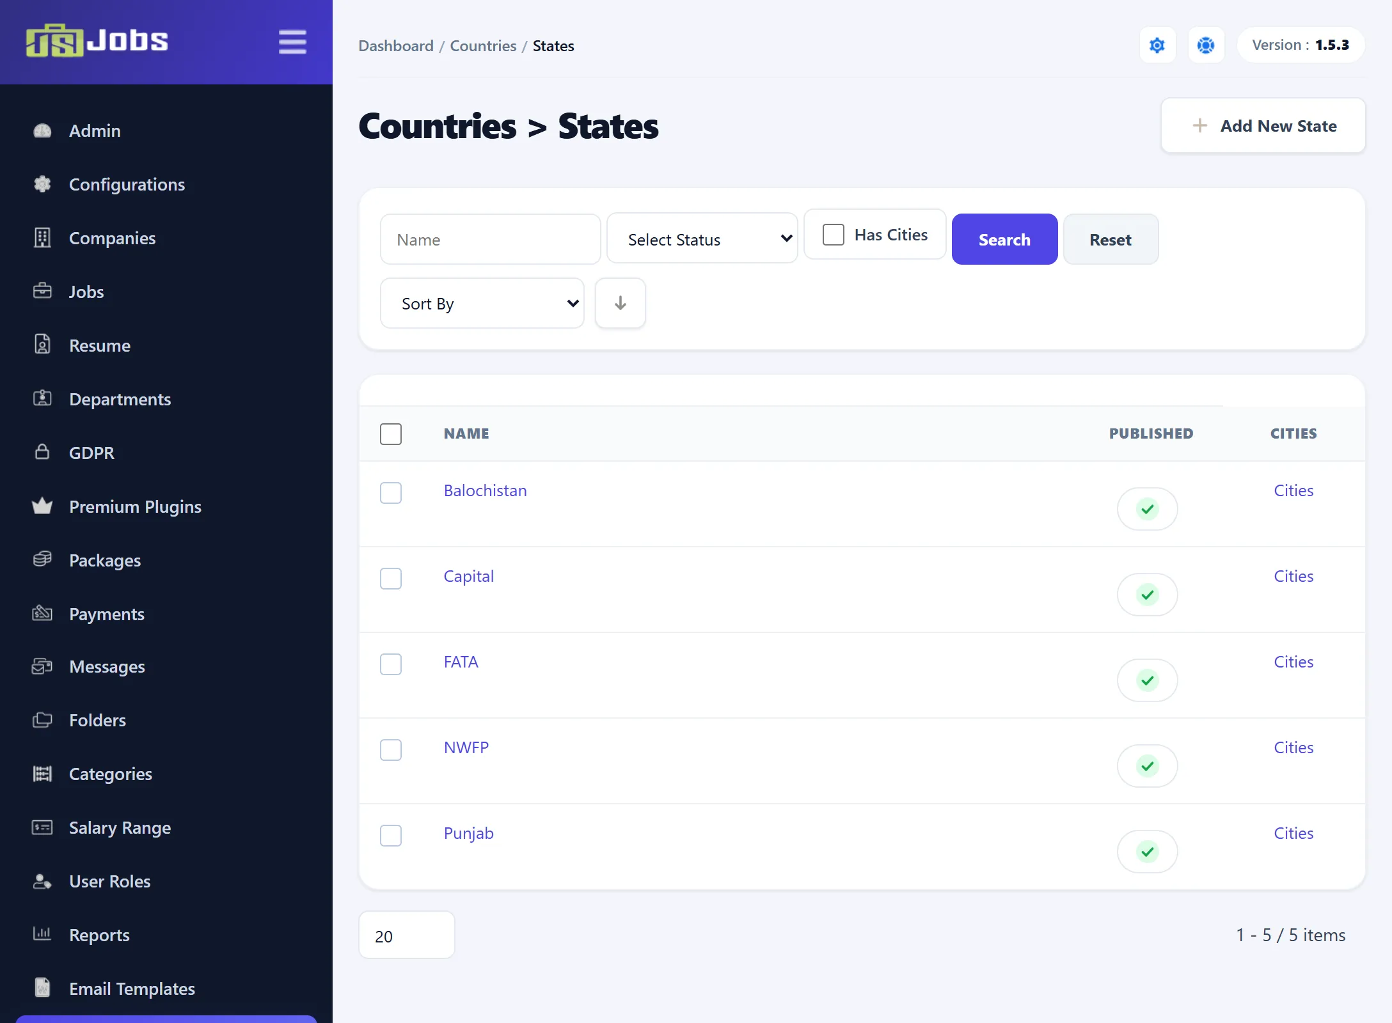Click Add New State button
The height and width of the screenshot is (1023, 1392).
click(1263, 126)
